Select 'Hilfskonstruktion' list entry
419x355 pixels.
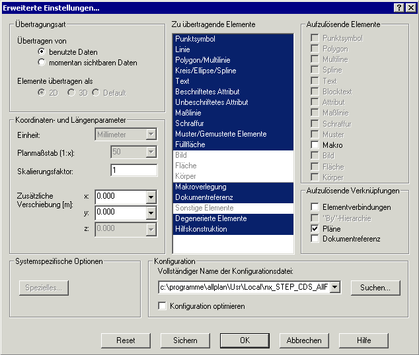233,229
